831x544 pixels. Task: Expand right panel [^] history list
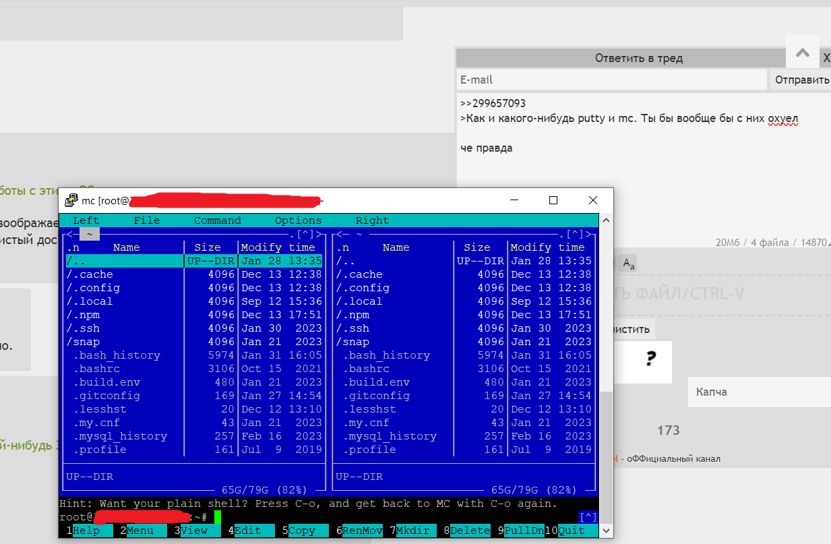click(574, 234)
